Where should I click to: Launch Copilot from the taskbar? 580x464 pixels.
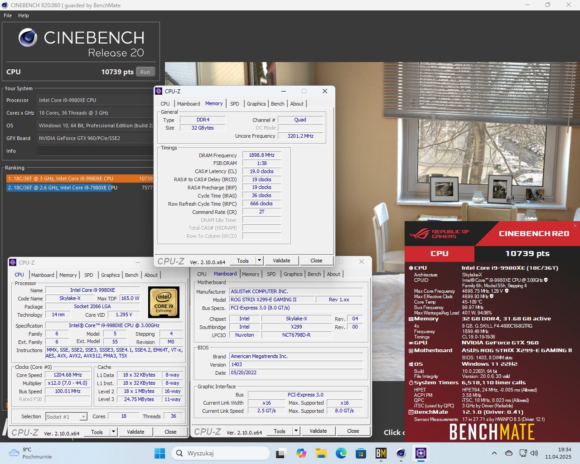(x=301, y=453)
